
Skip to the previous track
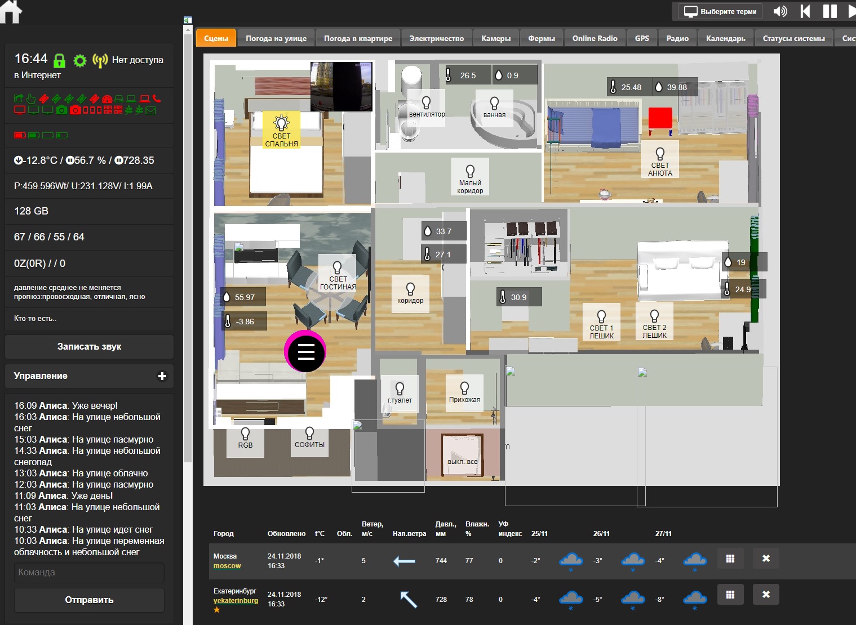click(x=805, y=11)
